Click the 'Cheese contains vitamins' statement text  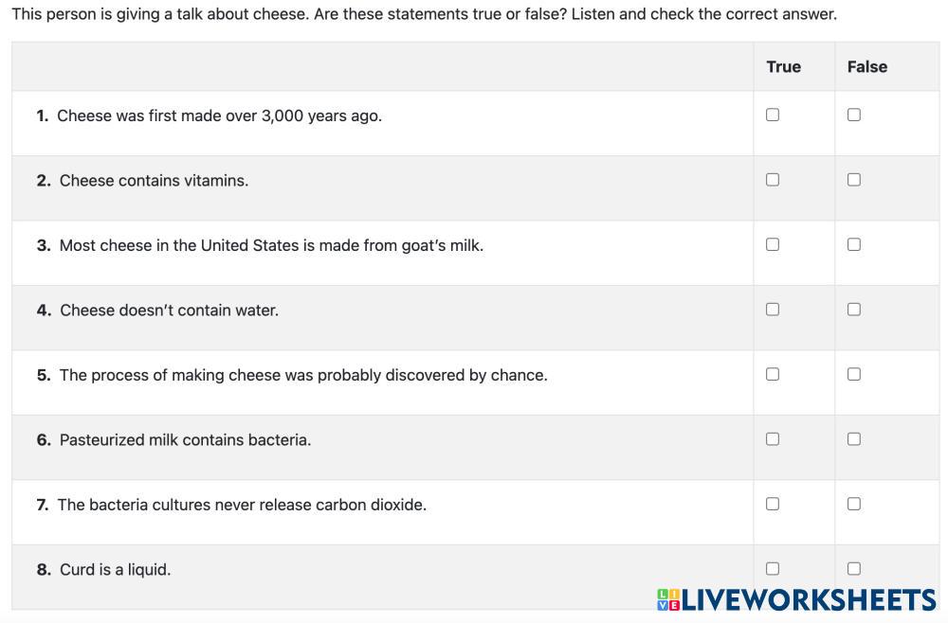154,181
